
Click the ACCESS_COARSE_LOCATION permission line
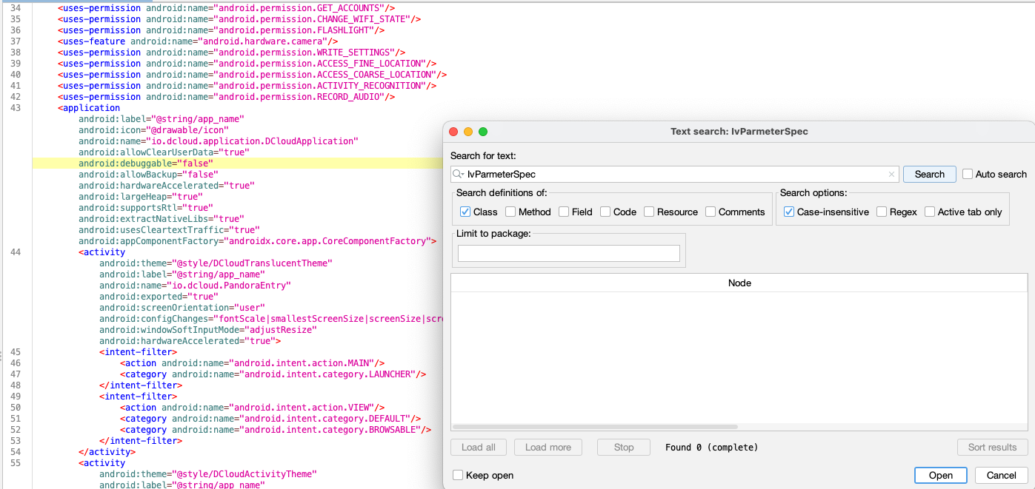(252, 75)
